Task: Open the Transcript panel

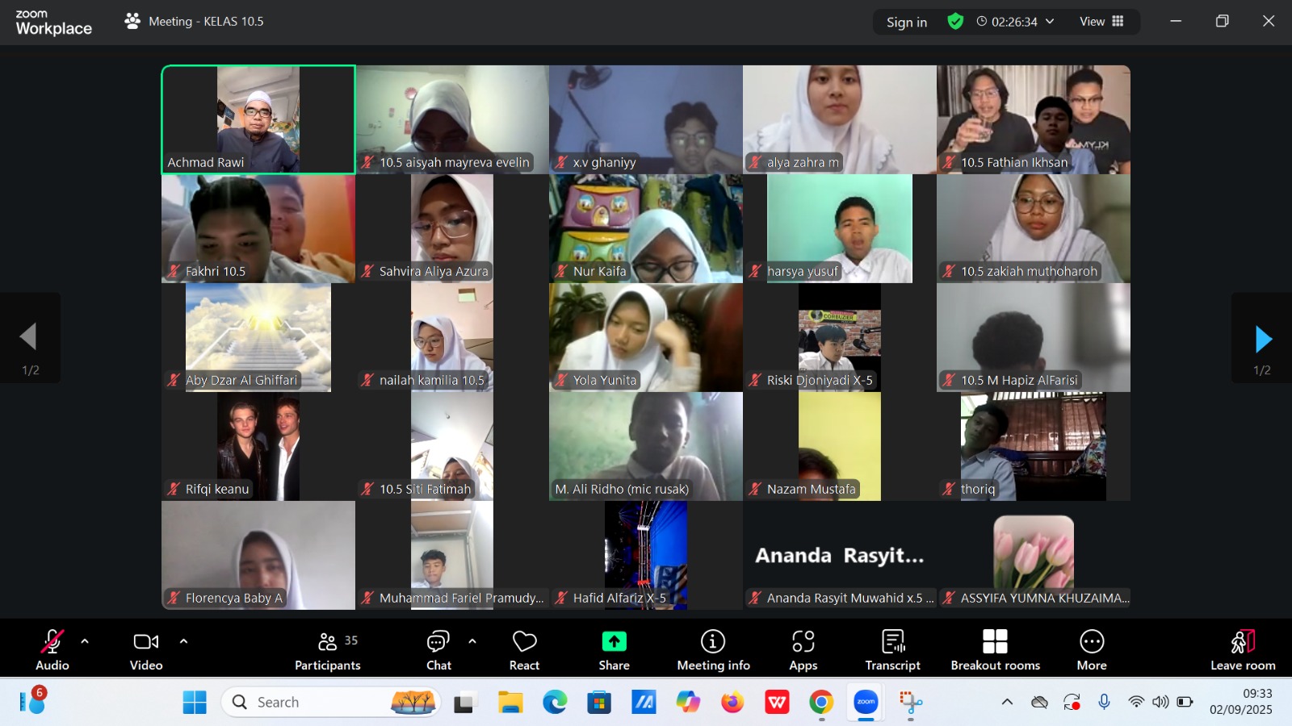Action: click(892, 650)
